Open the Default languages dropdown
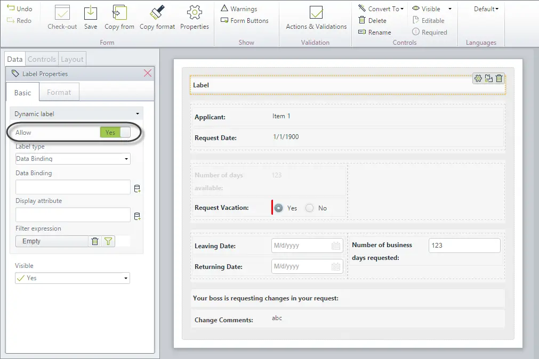This screenshot has height=359, width=539. coord(486,9)
